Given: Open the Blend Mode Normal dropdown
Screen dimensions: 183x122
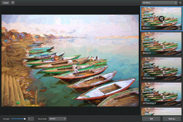Looking at the screenshot, I should pyautogui.click(x=57, y=119).
